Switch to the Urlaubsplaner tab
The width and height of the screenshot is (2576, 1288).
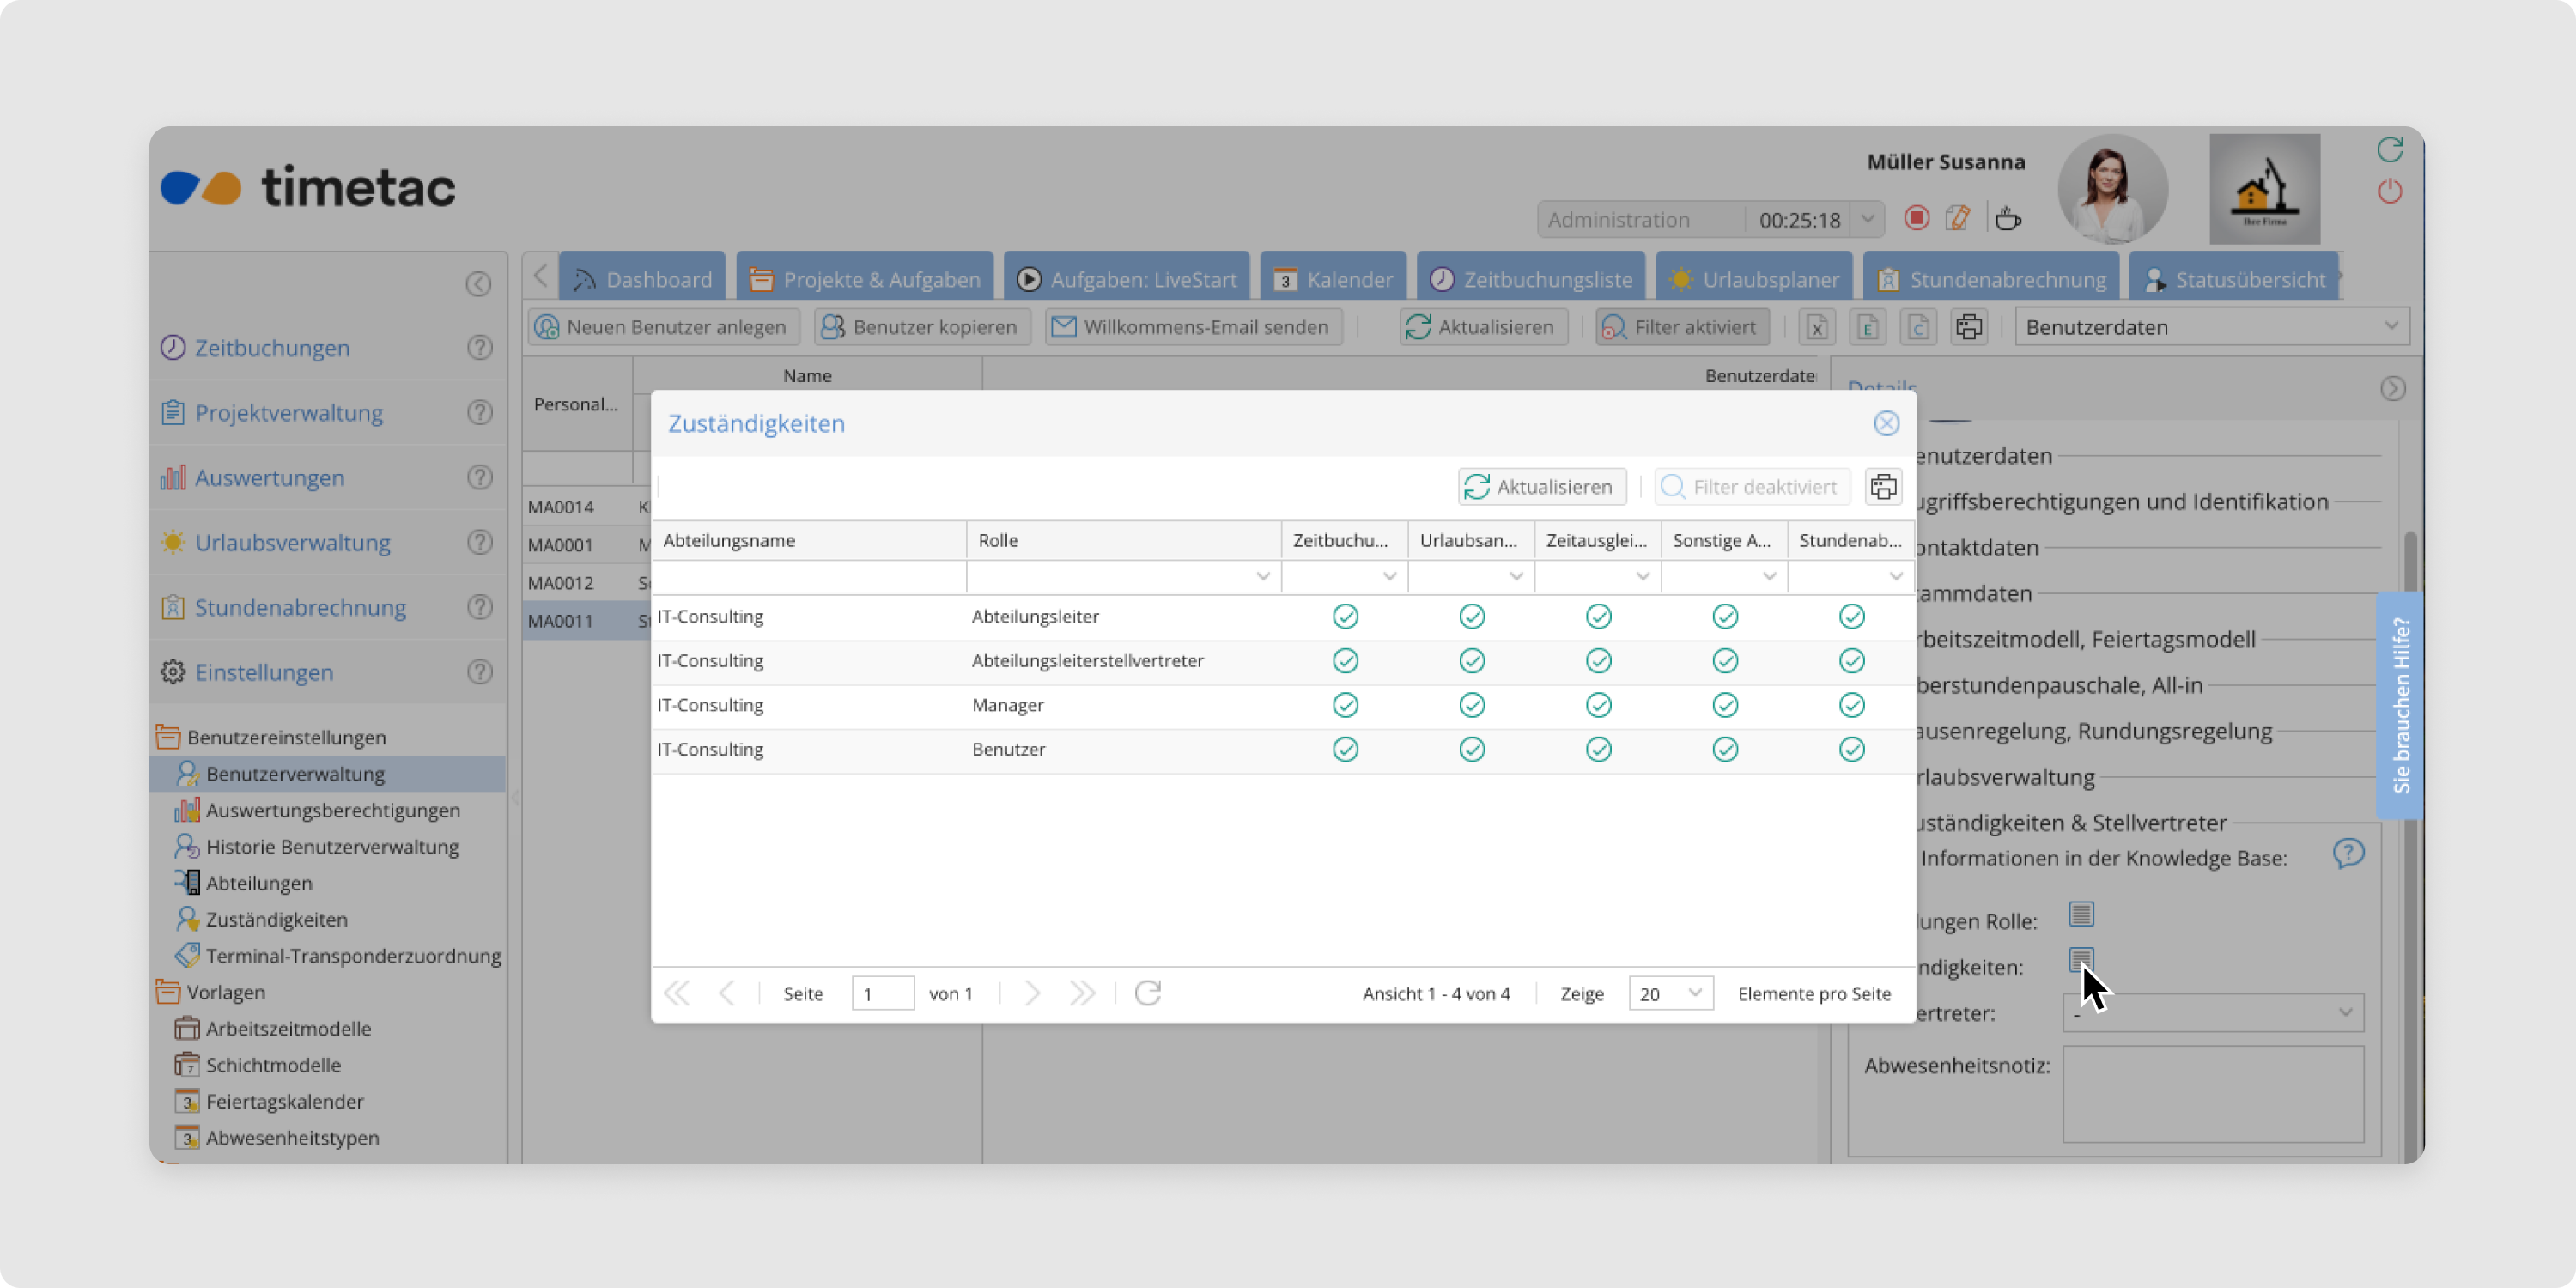1754,279
